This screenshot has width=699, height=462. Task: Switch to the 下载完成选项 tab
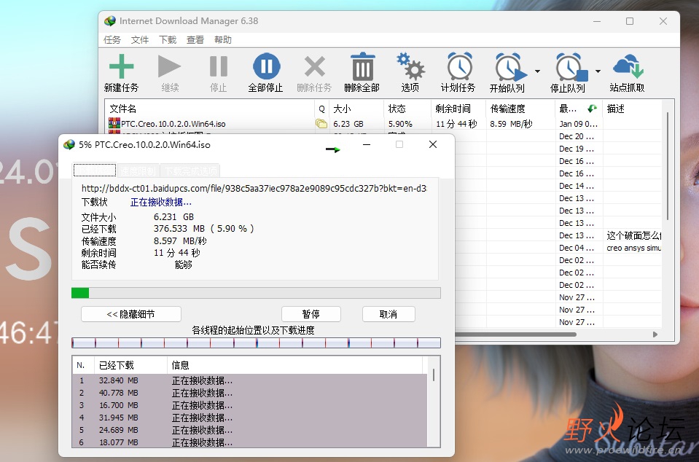pos(190,171)
